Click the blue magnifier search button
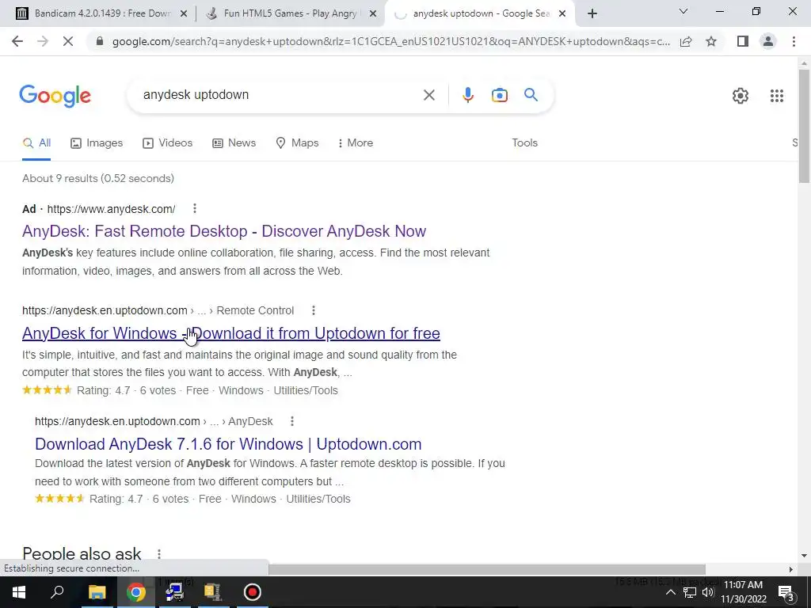The image size is (811, 608). (531, 95)
